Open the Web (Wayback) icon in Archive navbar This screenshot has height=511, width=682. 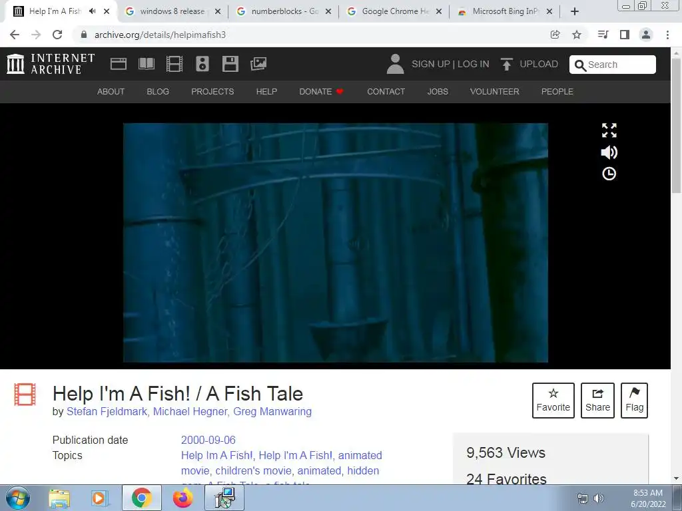[x=119, y=64]
